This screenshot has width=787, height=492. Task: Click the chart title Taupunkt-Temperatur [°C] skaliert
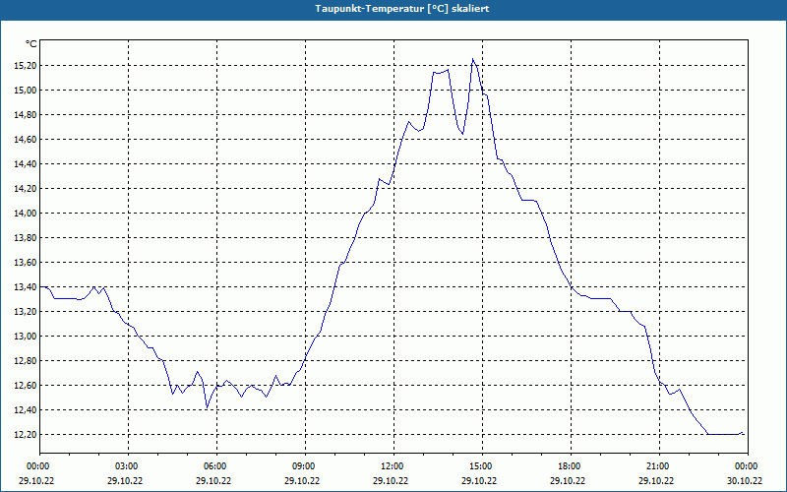pyautogui.click(x=402, y=9)
